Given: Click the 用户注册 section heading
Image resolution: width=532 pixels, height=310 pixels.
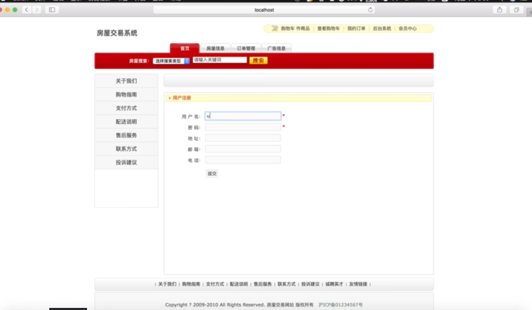Looking at the screenshot, I should 182,98.
